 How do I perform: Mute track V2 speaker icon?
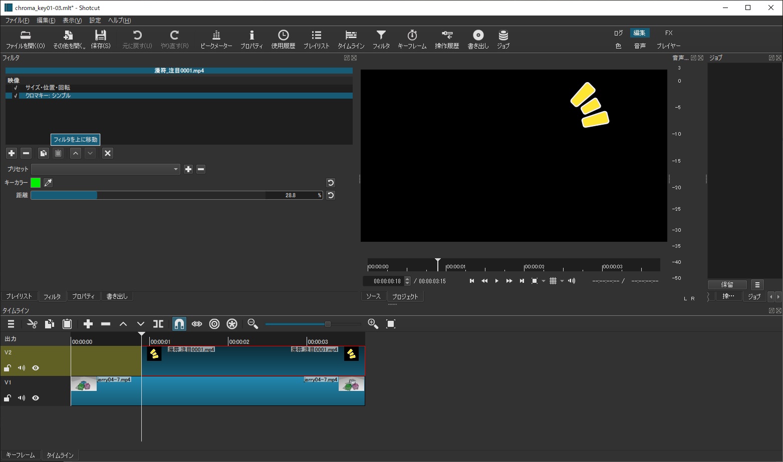tap(22, 368)
